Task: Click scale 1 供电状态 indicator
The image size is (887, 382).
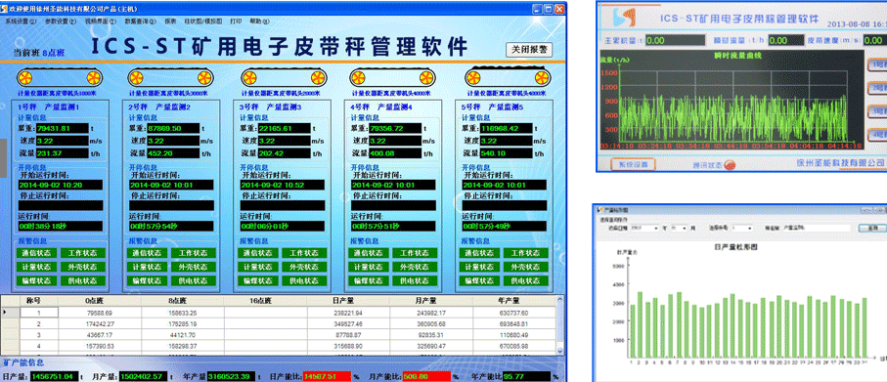Action: 83,280
